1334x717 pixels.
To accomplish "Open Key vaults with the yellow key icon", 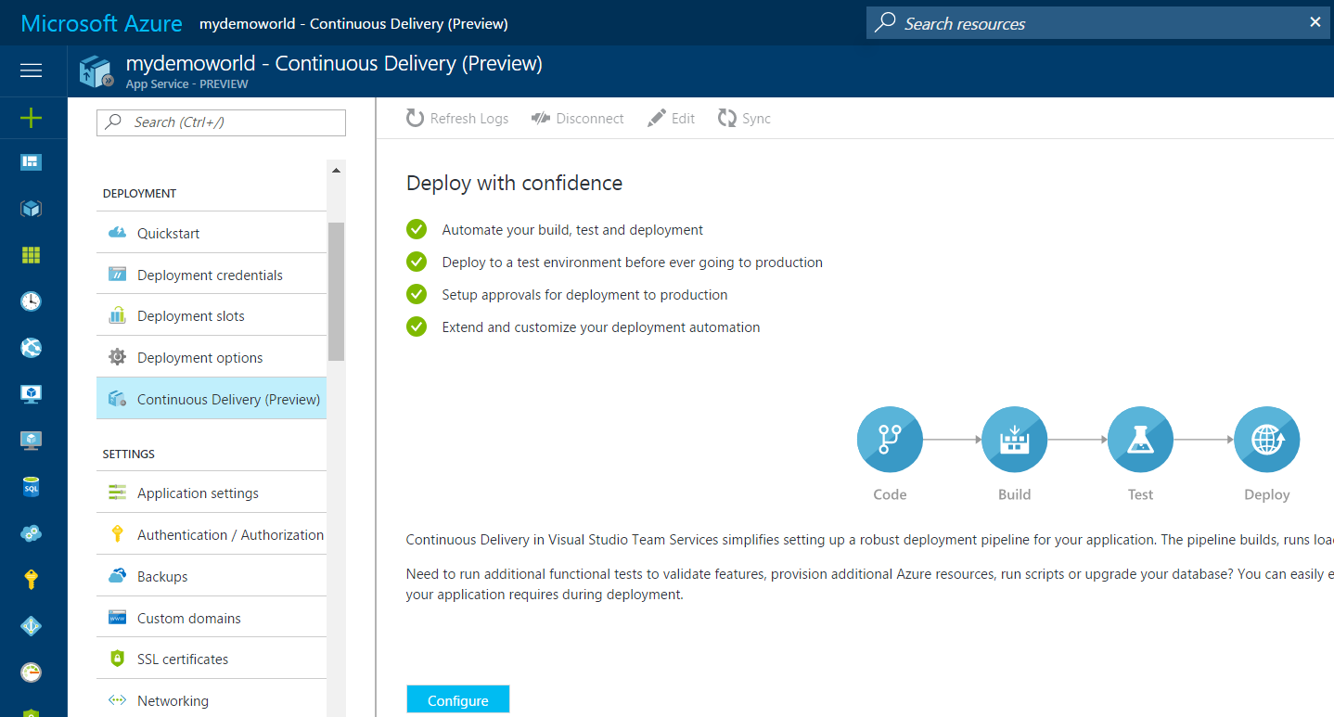I will tap(32, 579).
